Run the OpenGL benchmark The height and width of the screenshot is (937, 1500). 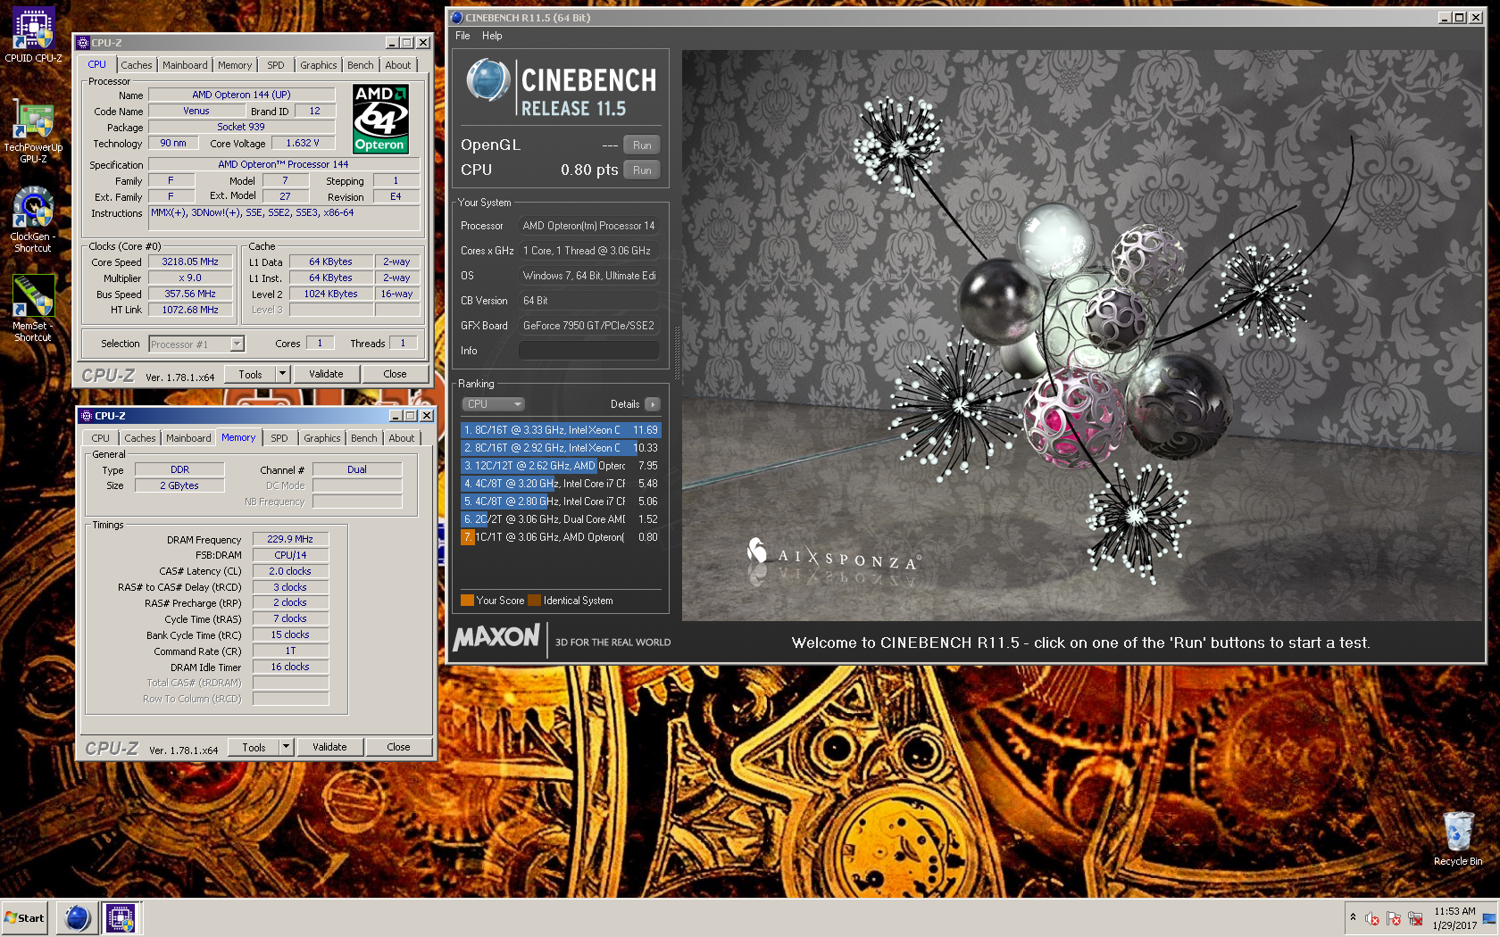click(642, 145)
